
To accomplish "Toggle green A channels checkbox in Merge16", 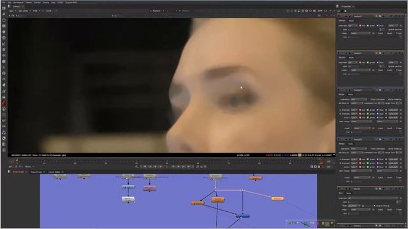I will 368,159.
